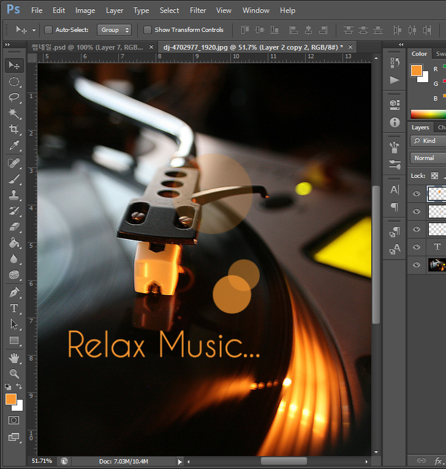446x469 pixels.
Task: Reset default foreground and background colors
Action: pyautogui.click(x=8, y=386)
